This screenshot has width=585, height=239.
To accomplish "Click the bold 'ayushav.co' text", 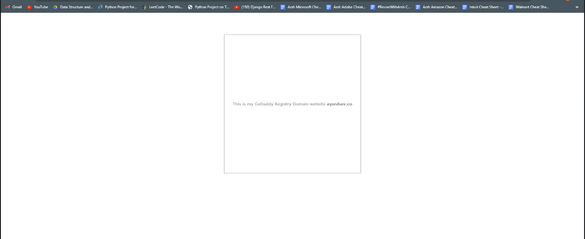I will pos(339,104).
